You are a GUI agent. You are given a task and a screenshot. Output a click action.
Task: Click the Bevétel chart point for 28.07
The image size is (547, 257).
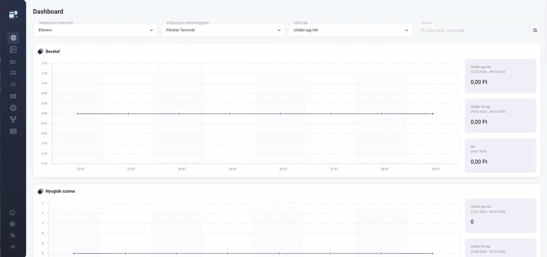(382, 114)
